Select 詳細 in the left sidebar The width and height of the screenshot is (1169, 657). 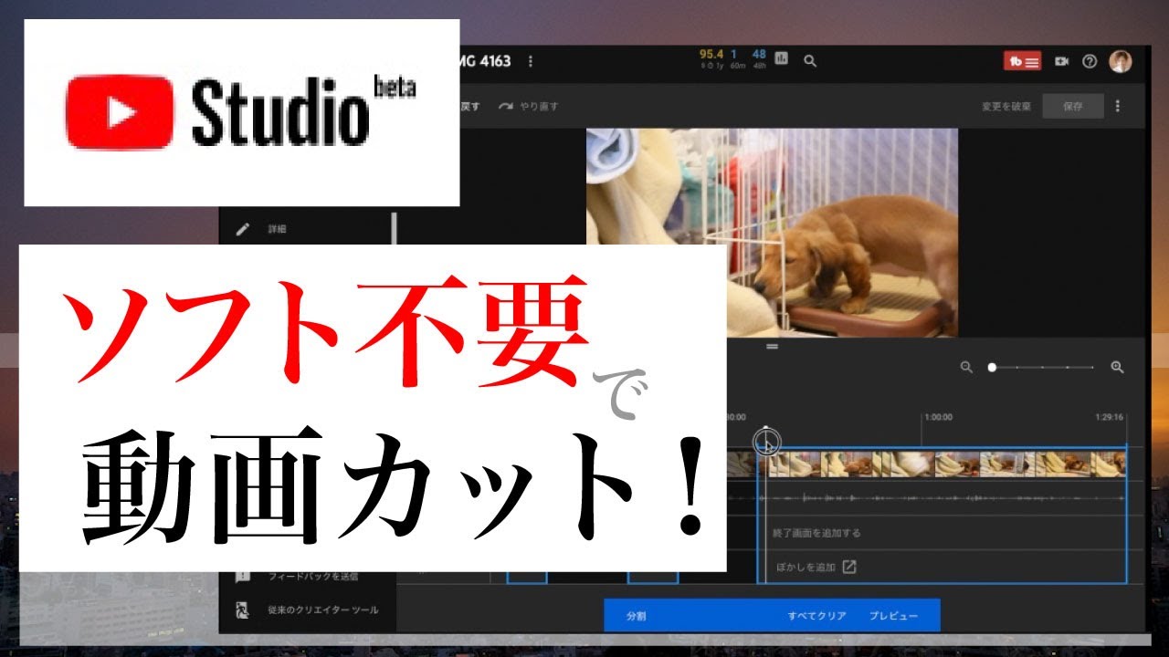click(277, 229)
